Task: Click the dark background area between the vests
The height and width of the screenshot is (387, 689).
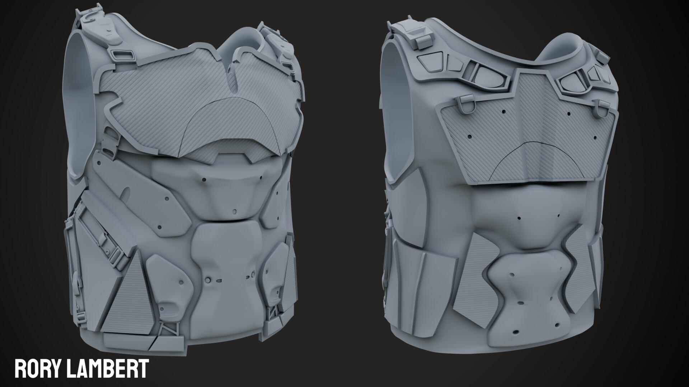Action: pyautogui.click(x=341, y=193)
